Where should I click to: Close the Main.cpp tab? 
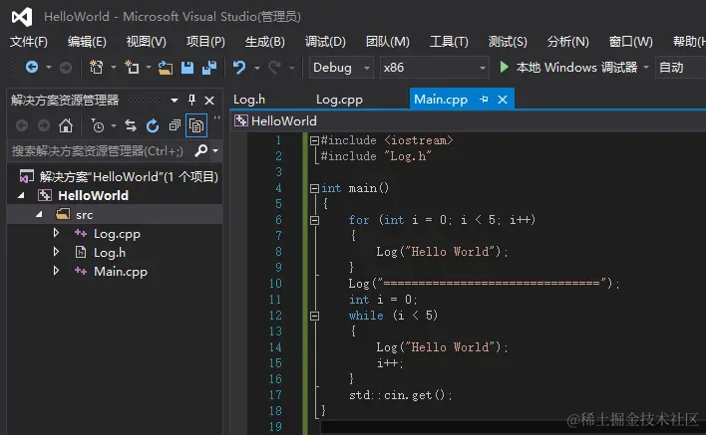coord(503,100)
